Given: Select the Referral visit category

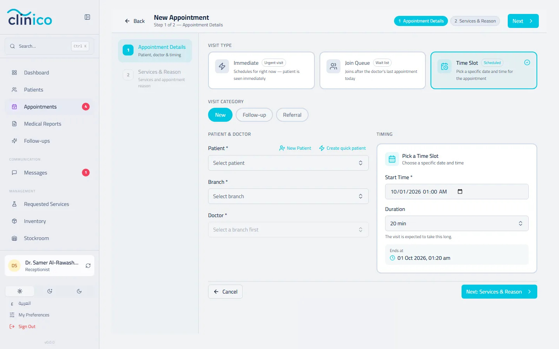Looking at the screenshot, I should (x=292, y=115).
